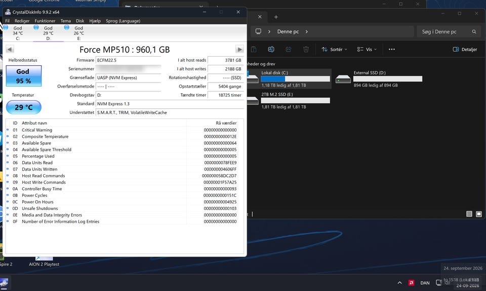
Task: Select the Data Units Written row
Action: coord(125,169)
